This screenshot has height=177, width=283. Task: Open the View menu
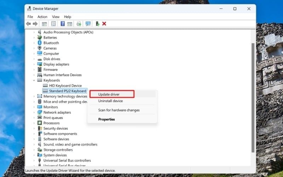[x=56, y=17]
